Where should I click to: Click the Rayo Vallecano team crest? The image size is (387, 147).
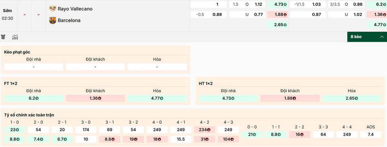point(52,9)
